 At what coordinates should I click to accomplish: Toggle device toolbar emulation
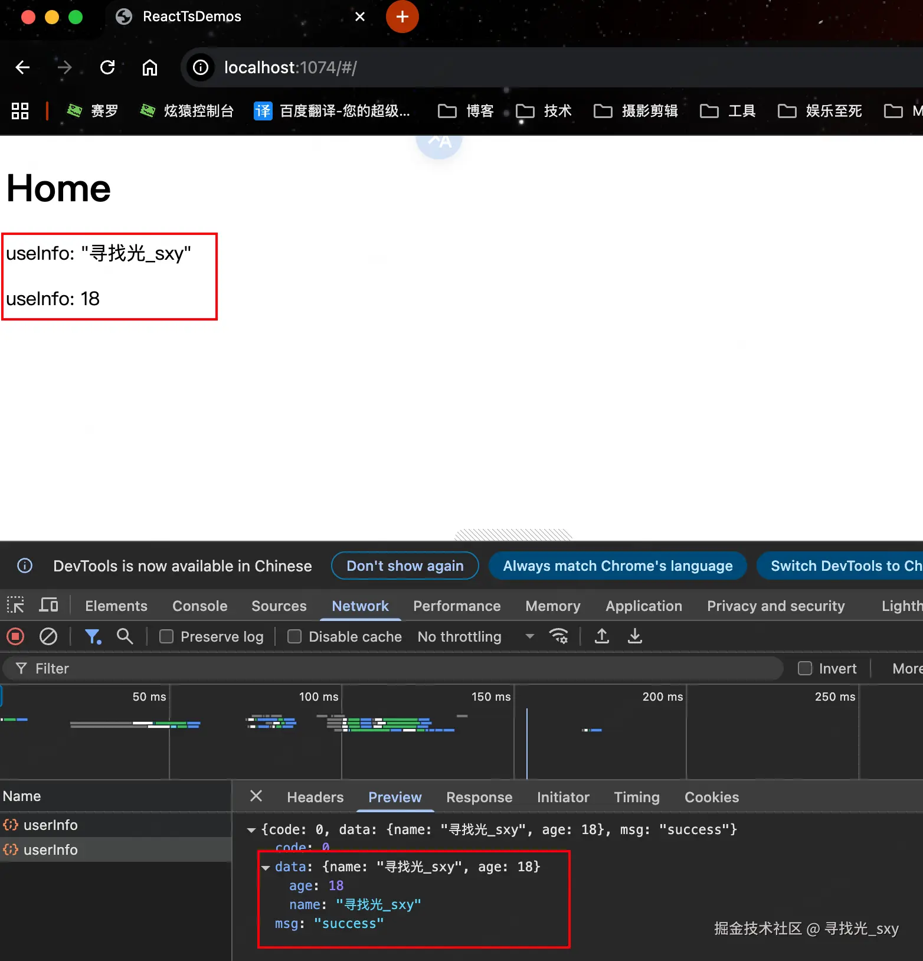(x=48, y=605)
